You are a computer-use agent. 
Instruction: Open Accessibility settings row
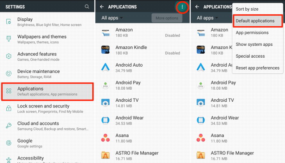pyautogui.click(x=47, y=158)
